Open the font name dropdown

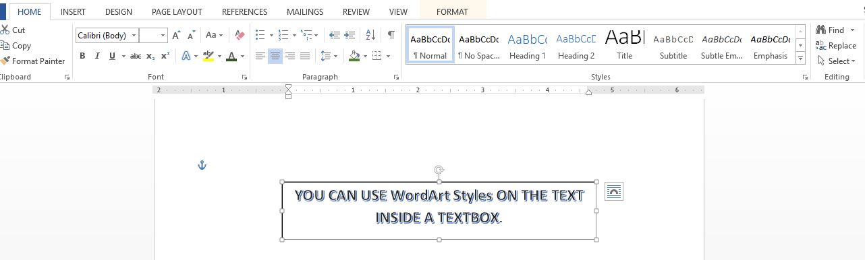134,35
